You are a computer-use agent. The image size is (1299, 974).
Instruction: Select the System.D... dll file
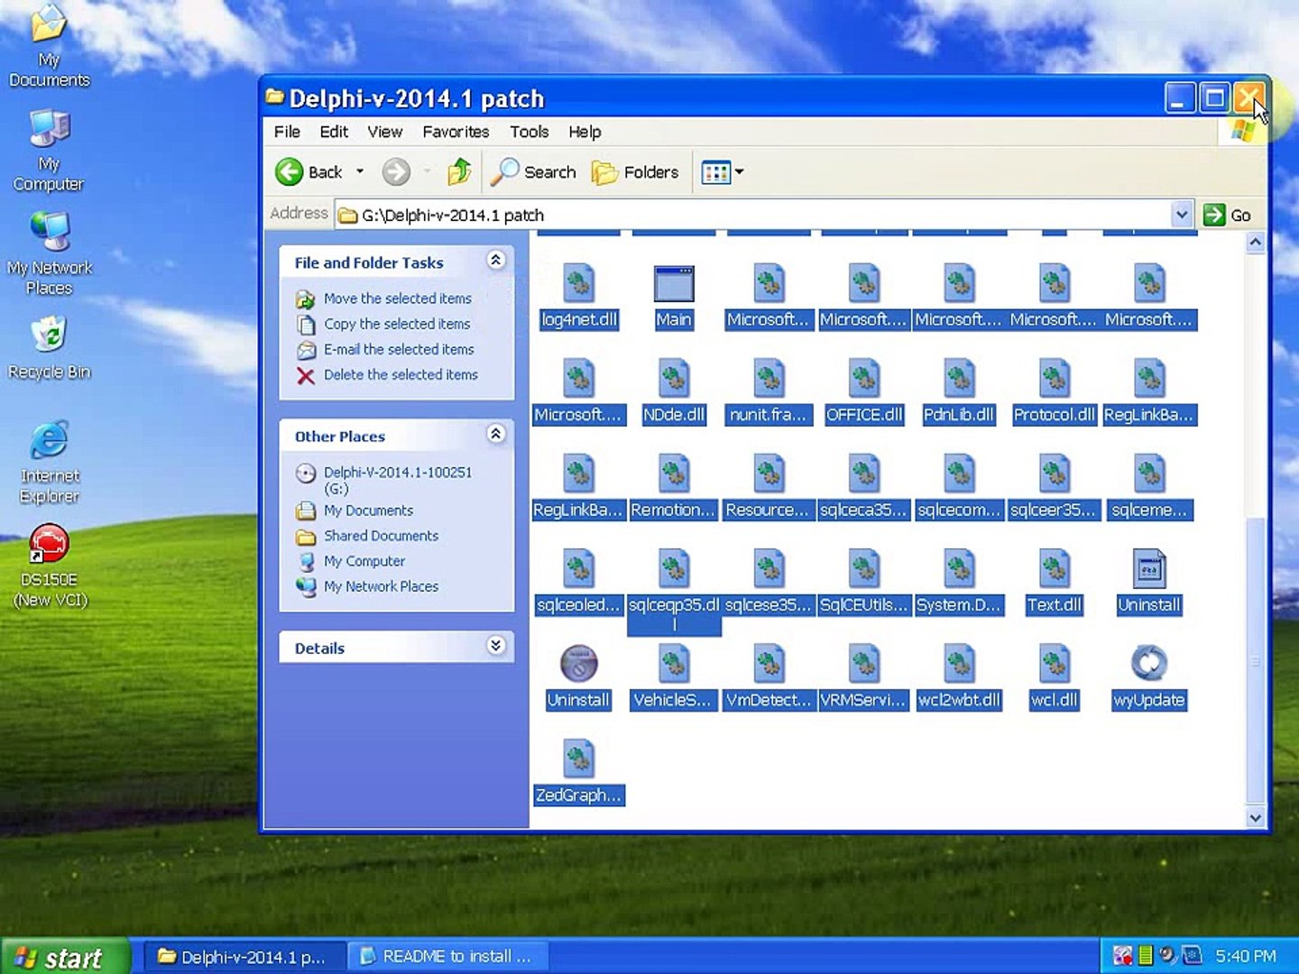click(x=959, y=582)
